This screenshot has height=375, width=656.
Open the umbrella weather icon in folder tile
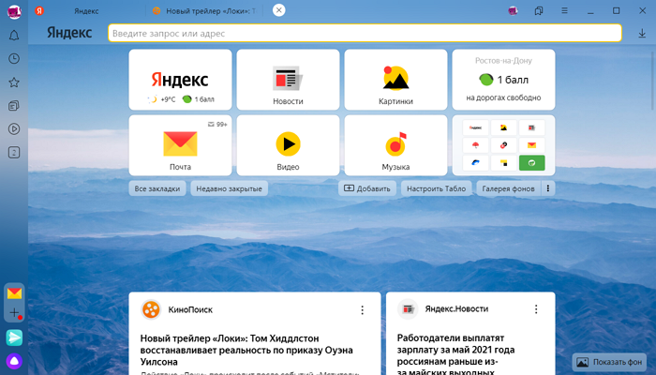point(476,145)
